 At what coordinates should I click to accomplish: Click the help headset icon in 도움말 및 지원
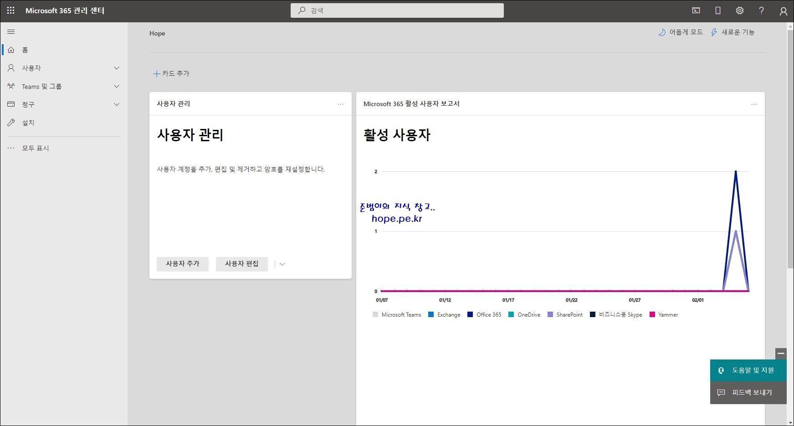coord(721,370)
